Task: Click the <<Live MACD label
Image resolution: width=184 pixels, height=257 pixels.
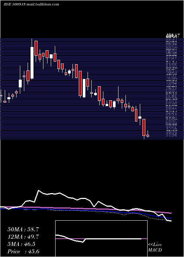Action: (x=155, y=247)
